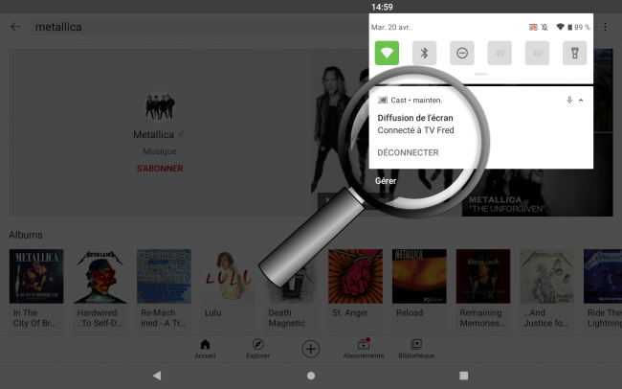Switch to the Explorer tab
The height and width of the screenshot is (389, 622).
point(257,349)
